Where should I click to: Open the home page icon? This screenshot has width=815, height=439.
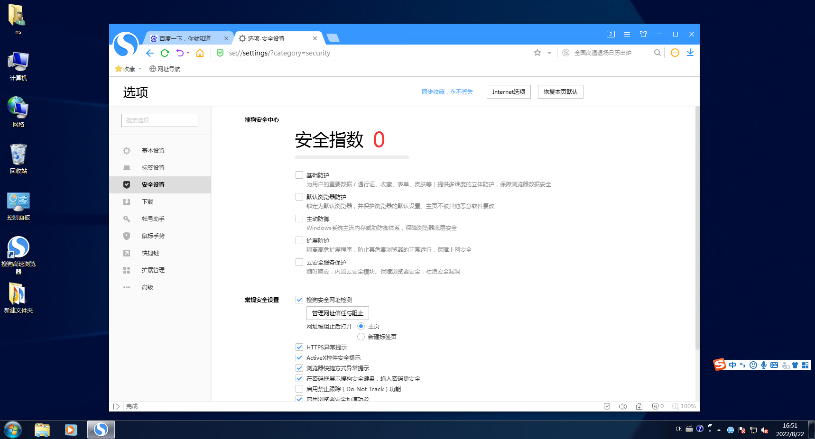point(200,53)
